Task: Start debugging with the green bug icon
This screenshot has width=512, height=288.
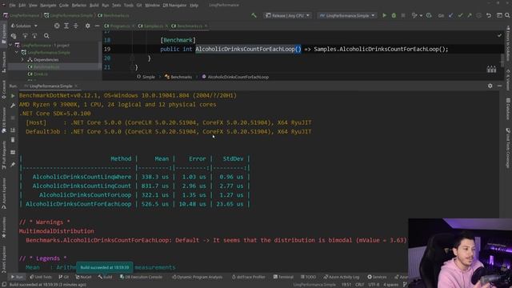Action: click(394, 15)
